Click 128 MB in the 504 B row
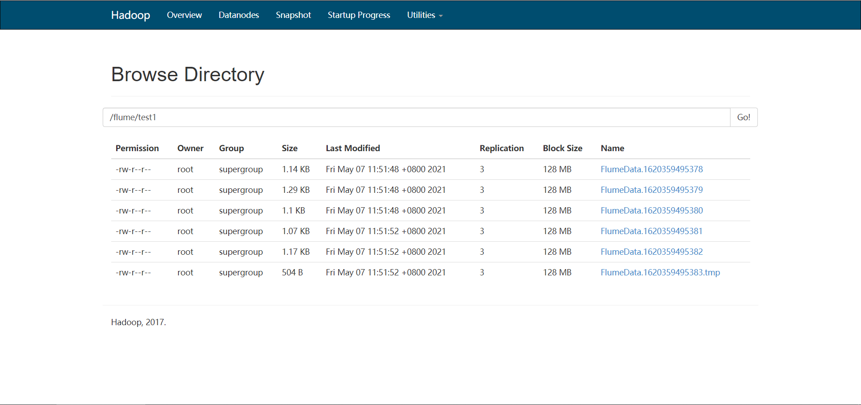This screenshot has width=861, height=405. pyautogui.click(x=557, y=272)
